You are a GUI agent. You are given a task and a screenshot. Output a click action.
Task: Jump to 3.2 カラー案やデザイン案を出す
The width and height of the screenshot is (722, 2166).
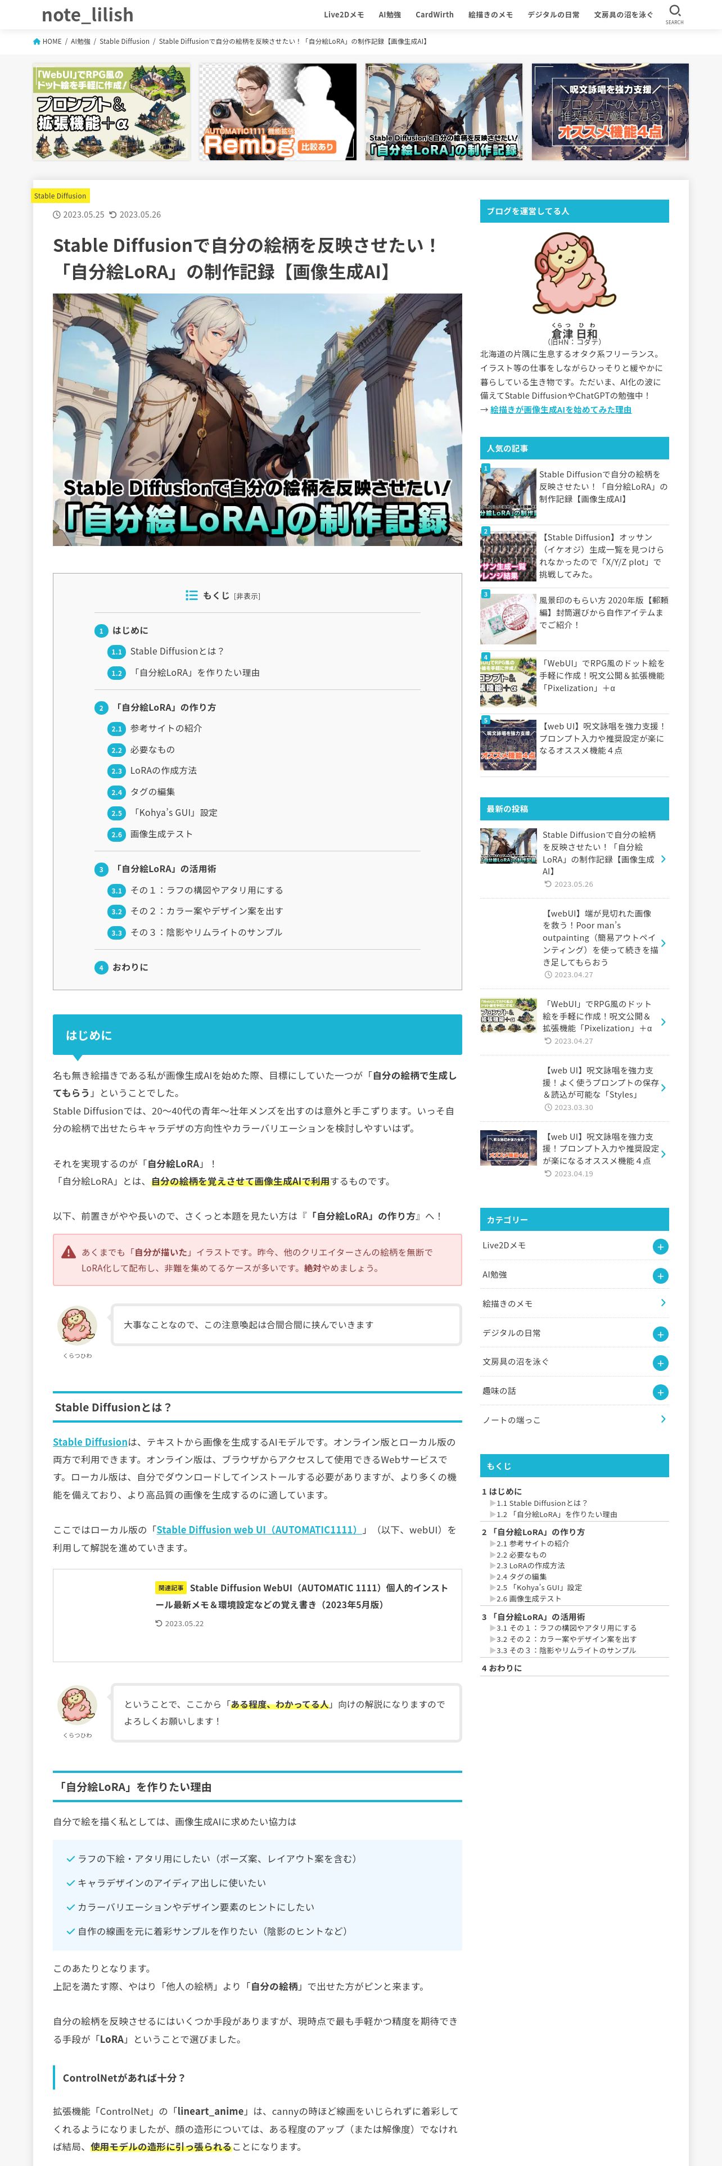(x=206, y=911)
